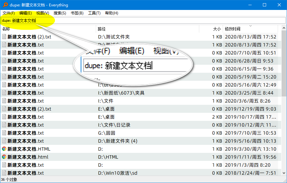Click path I:\文件\日记录

pos(114,125)
